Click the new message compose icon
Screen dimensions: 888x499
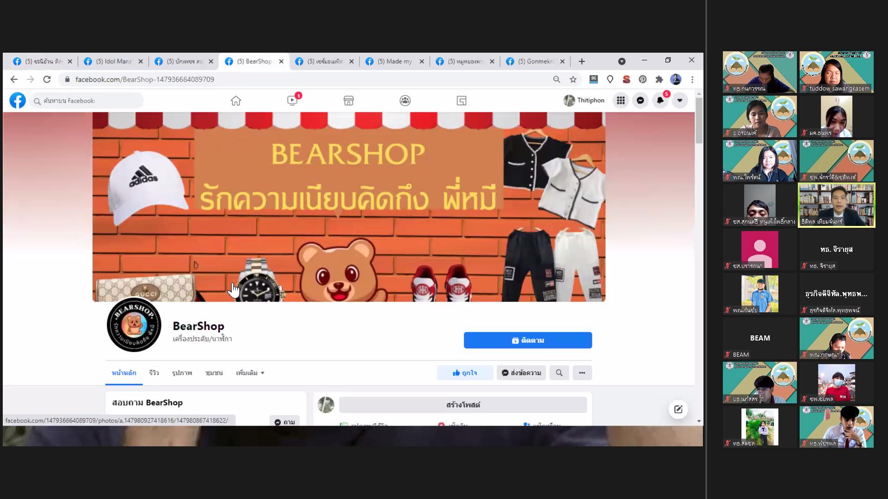click(x=678, y=409)
